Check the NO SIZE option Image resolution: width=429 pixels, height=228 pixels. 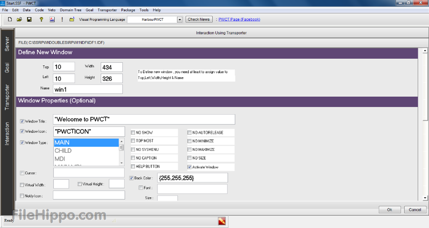pos(189,158)
